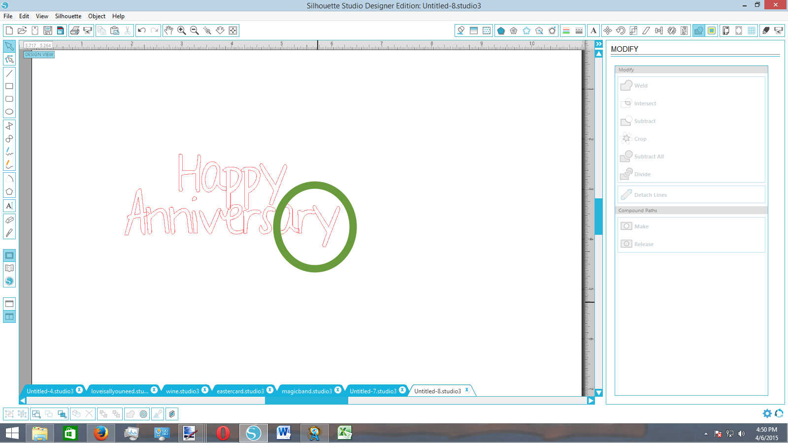
Task: Open the Line Style panel icon
Action: tap(579, 31)
